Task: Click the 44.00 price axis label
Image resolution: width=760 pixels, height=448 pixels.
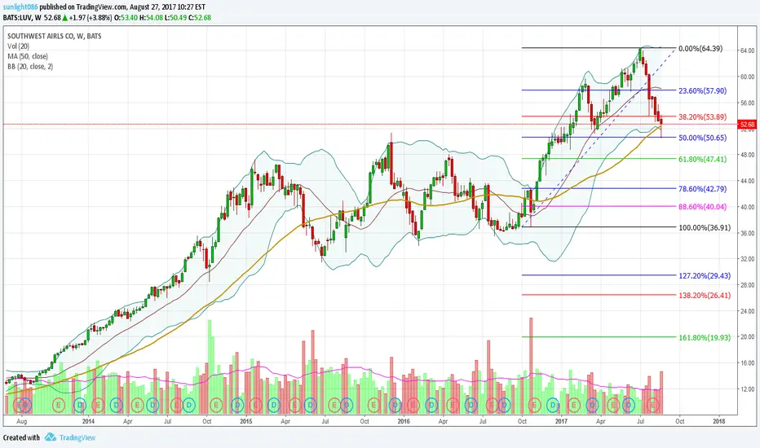Action: (x=747, y=181)
